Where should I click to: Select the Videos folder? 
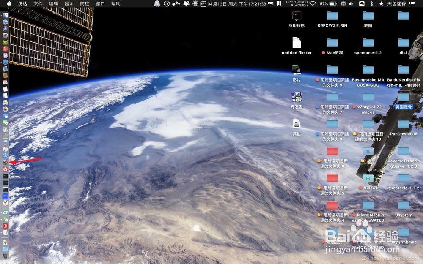[368, 178]
